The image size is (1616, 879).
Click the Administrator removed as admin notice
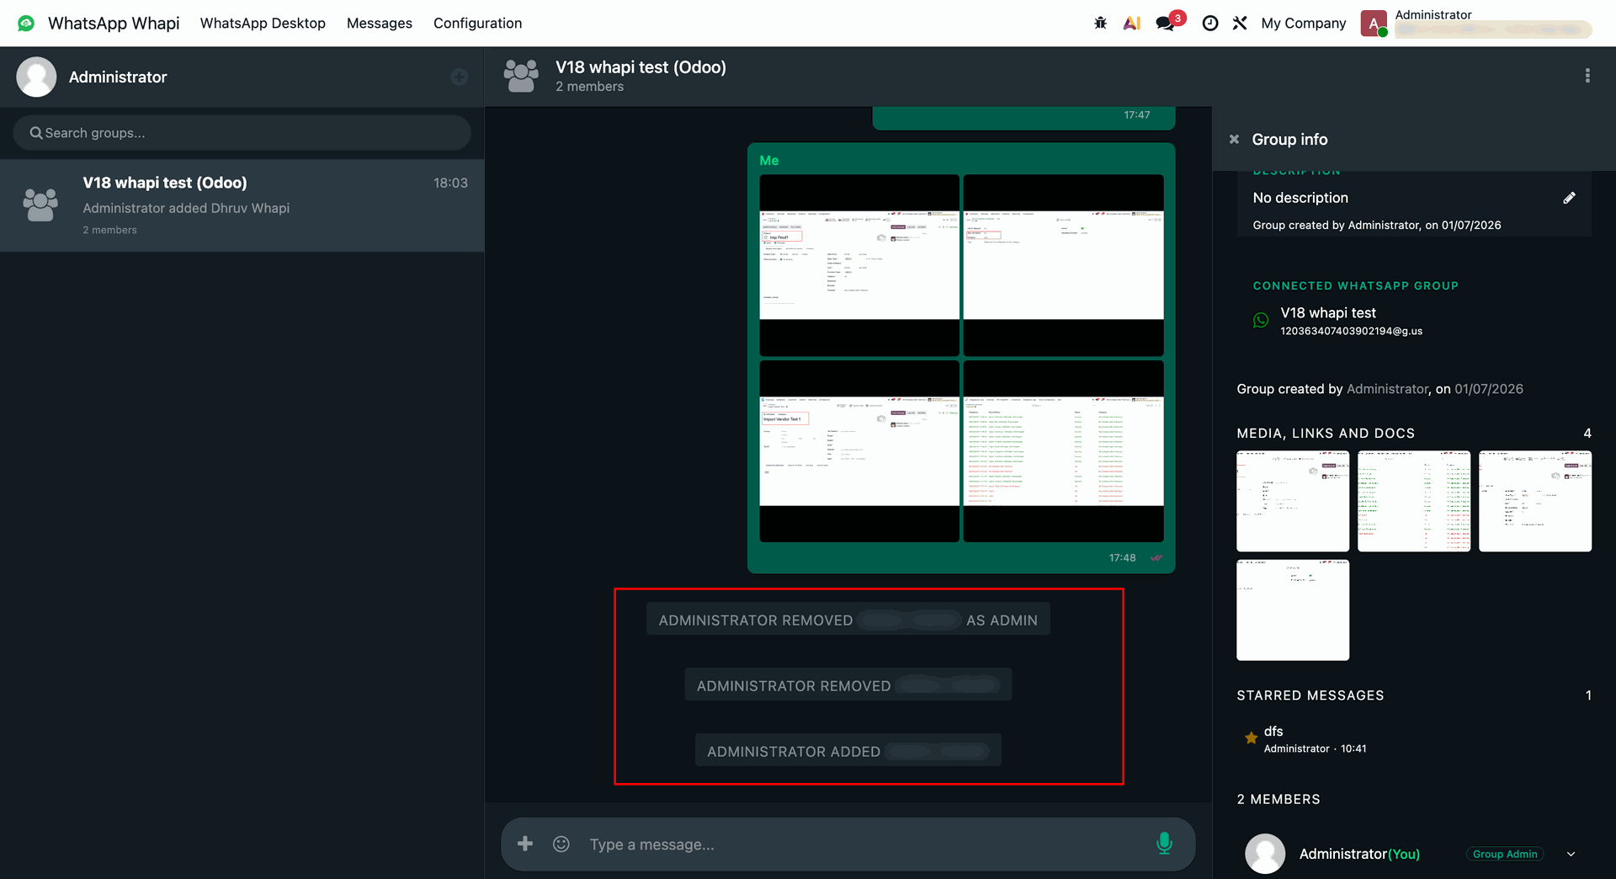[848, 620]
